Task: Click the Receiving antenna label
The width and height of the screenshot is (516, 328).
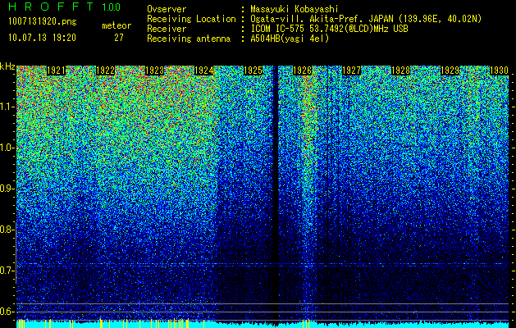Action: click(x=189, y=39)
